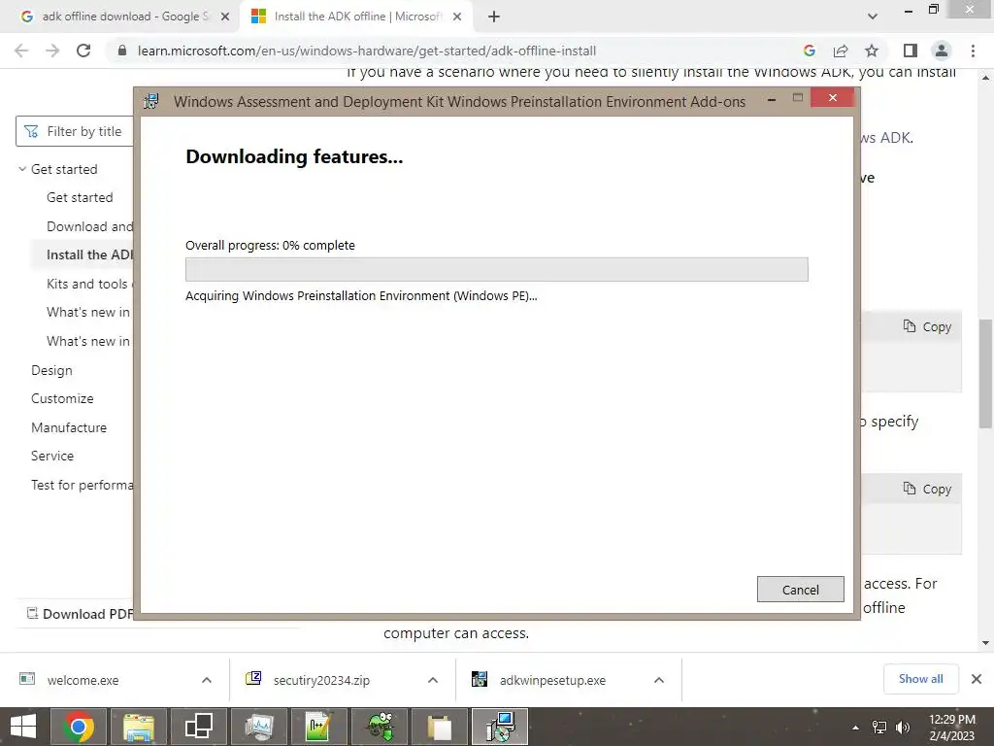Open the taskbar clock and date
This screenshot has height=746, width=994.
tap(951, 728)
